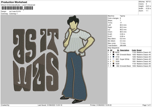The width and height of the screenshot is (152, 107).
Task: Select the design name 'as it was 6,8 IN'
Action: point(15,11)
